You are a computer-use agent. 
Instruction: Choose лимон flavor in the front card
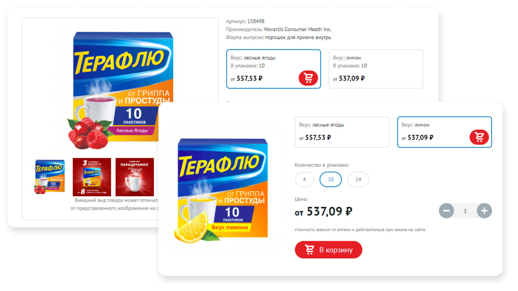(x=444, y=132)
